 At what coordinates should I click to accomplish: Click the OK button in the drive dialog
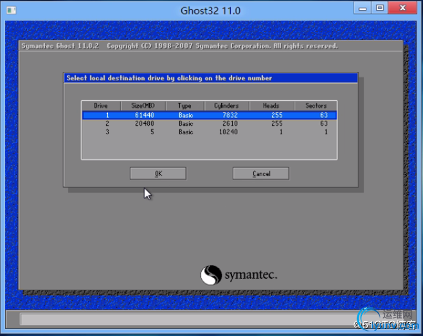[x=158, y=173]
